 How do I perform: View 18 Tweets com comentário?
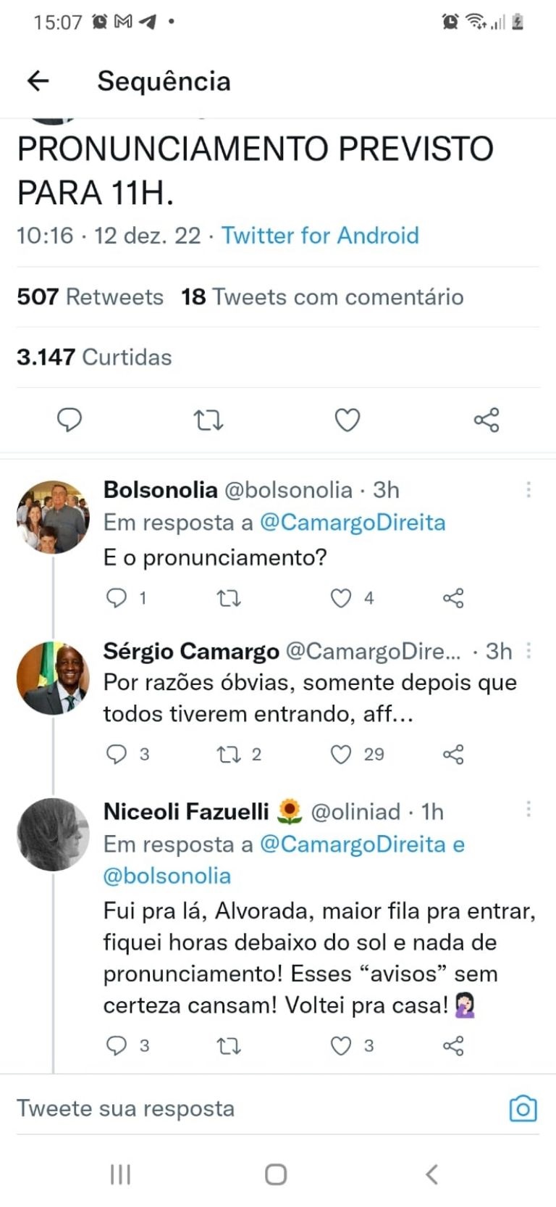[322, 296]
